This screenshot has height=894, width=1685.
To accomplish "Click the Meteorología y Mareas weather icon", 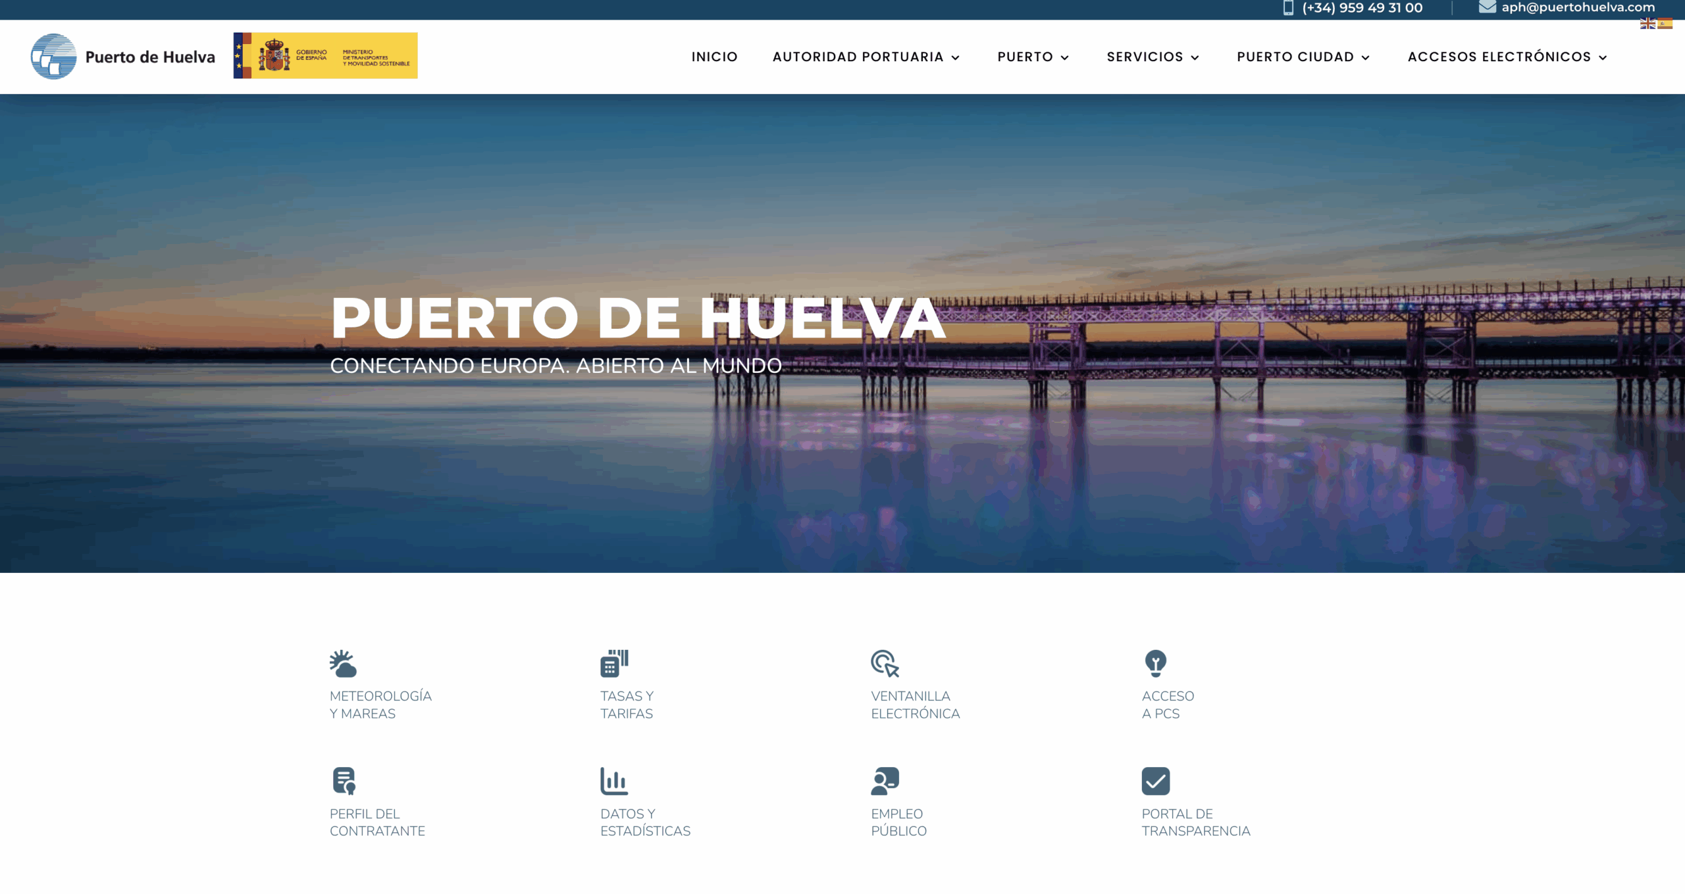I will click(x=343, y=663).
